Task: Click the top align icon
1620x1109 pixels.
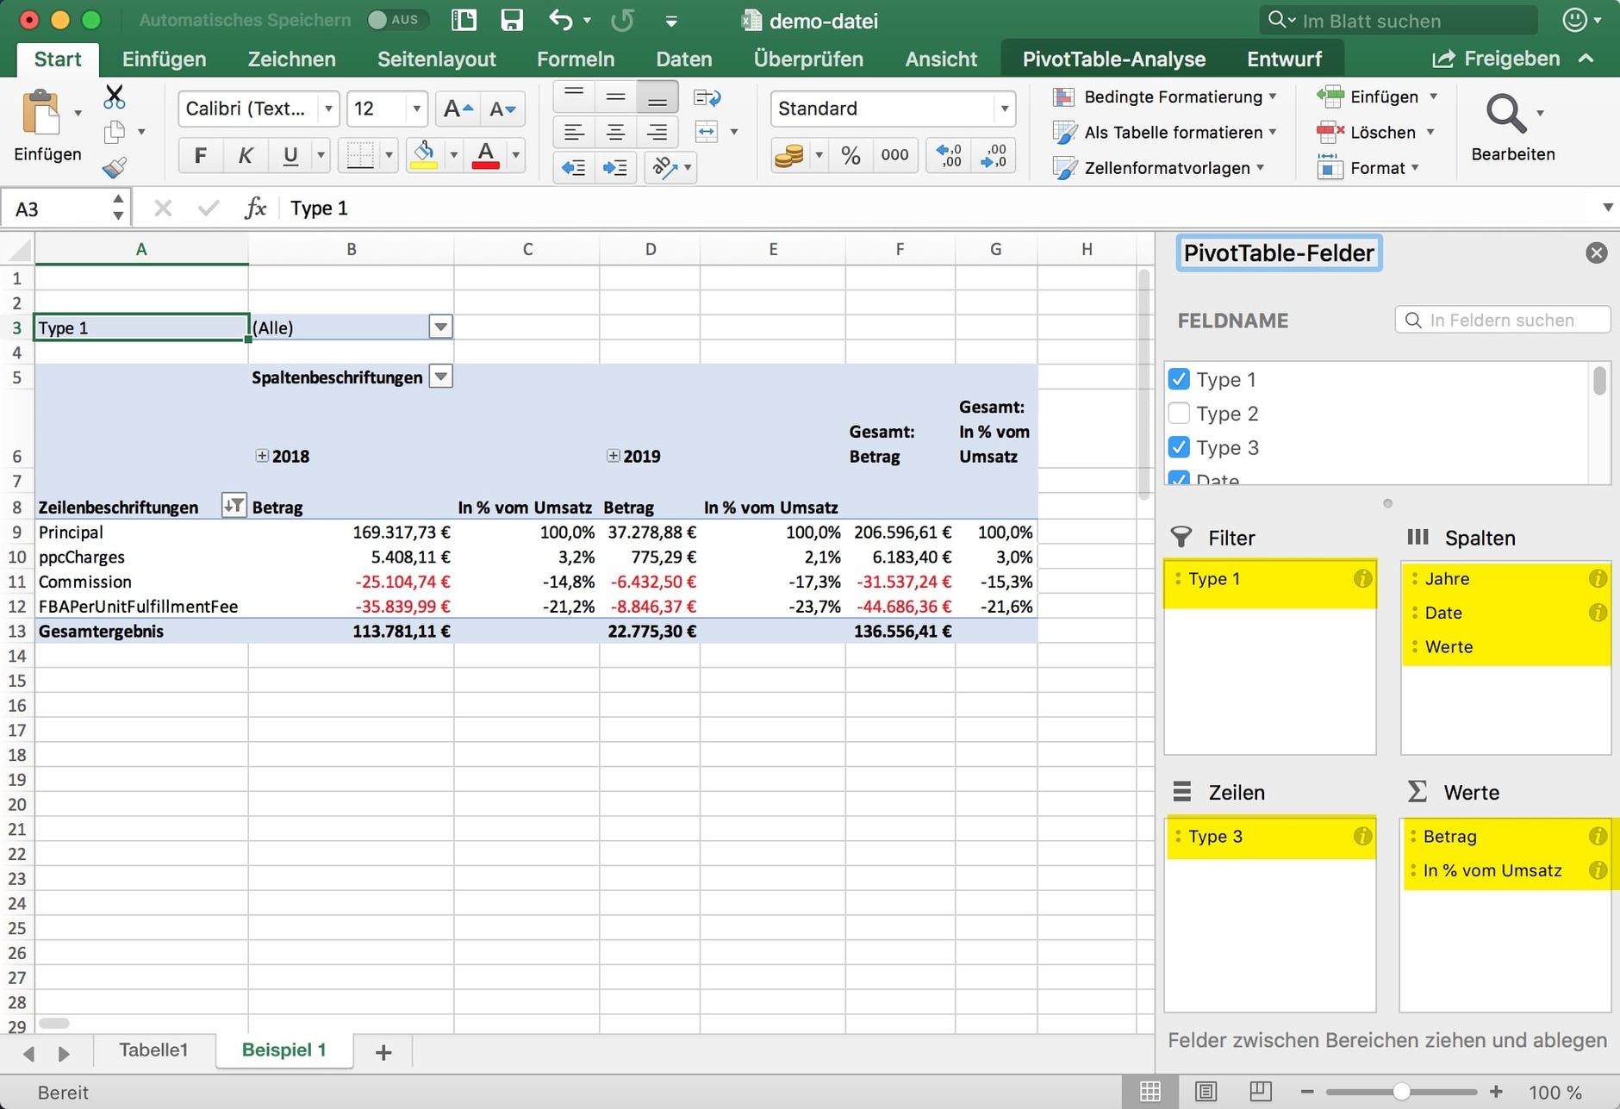Action: [574, 97]
